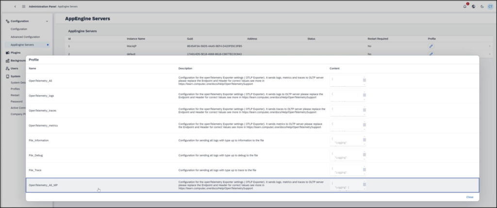
Task: Click scrollbar in OpenTelemetry_All content box
Action: click(364, 81)
